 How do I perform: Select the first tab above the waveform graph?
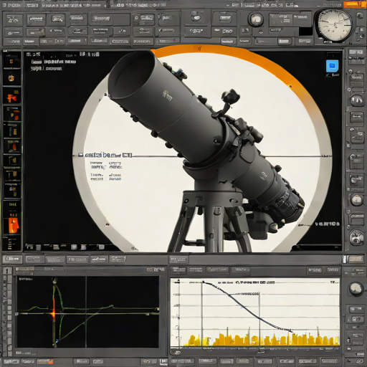point(12,259)
